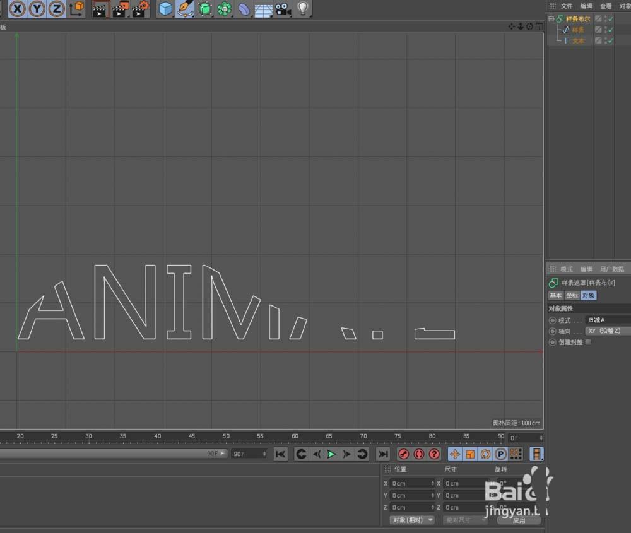Image resolution: width=631 pixels, height=533 pixels.
Task: Select the Cube primitive tool
Action: (165, 9)
